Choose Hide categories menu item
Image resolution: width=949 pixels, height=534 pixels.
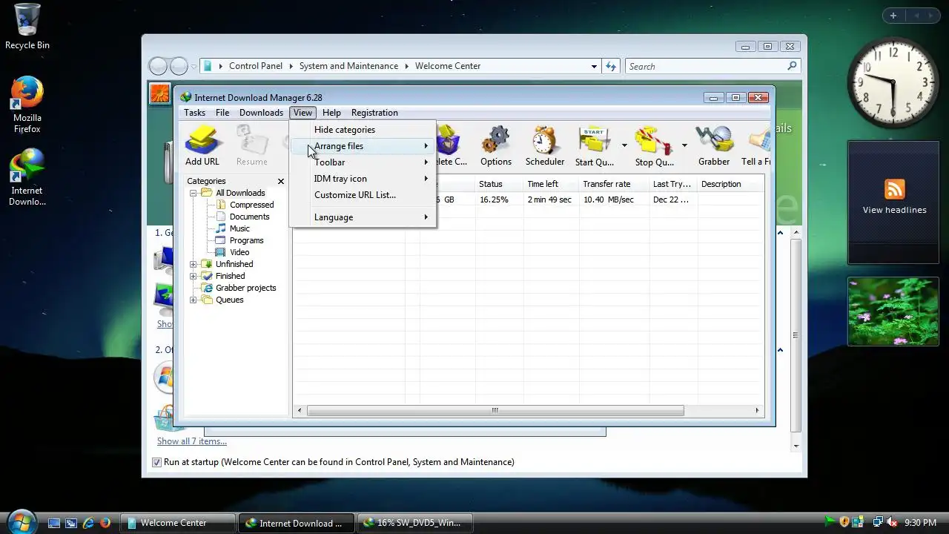pyautogui.click(x=363, y=130)
